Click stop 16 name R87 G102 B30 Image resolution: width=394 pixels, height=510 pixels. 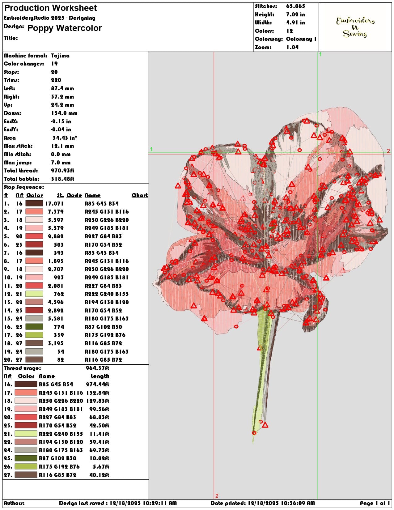pos(103,327)
